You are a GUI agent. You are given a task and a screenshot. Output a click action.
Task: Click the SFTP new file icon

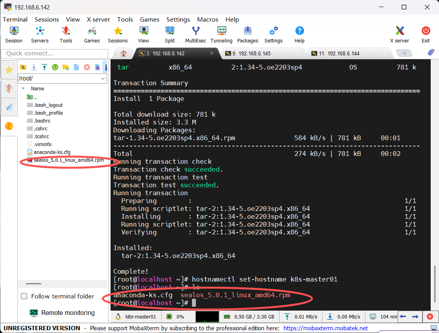coord(76,67)
